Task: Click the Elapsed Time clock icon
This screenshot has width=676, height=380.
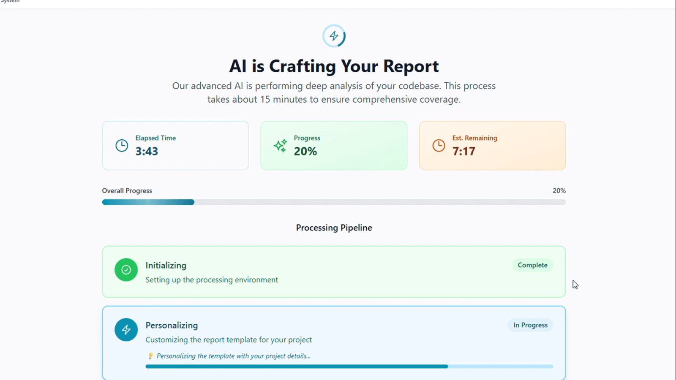Action: [x=122, y=146]
